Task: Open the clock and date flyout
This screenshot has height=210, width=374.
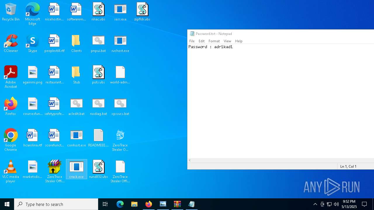Action: click(x=349, y=204)
